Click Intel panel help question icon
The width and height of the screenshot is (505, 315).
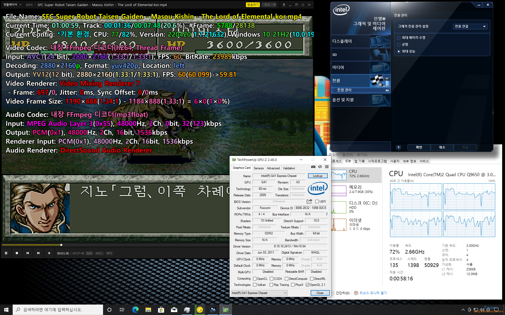coord(398,148)
